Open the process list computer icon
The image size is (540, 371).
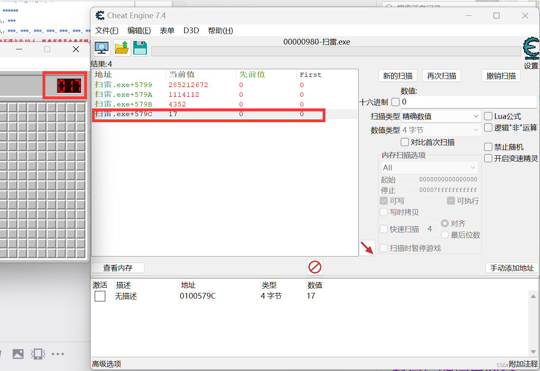[x=102, y=48]
